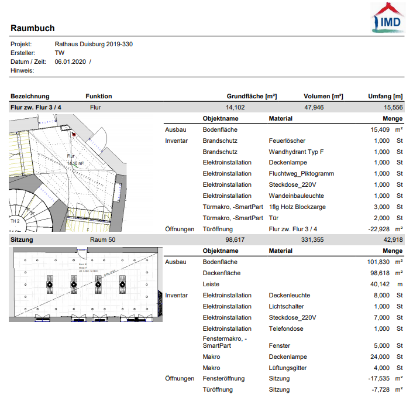Screen dimensions: 413x394
Task: Click the rightmost ceiling lamp symbol in Sitzung plan
Action: [x=123, y=285]
